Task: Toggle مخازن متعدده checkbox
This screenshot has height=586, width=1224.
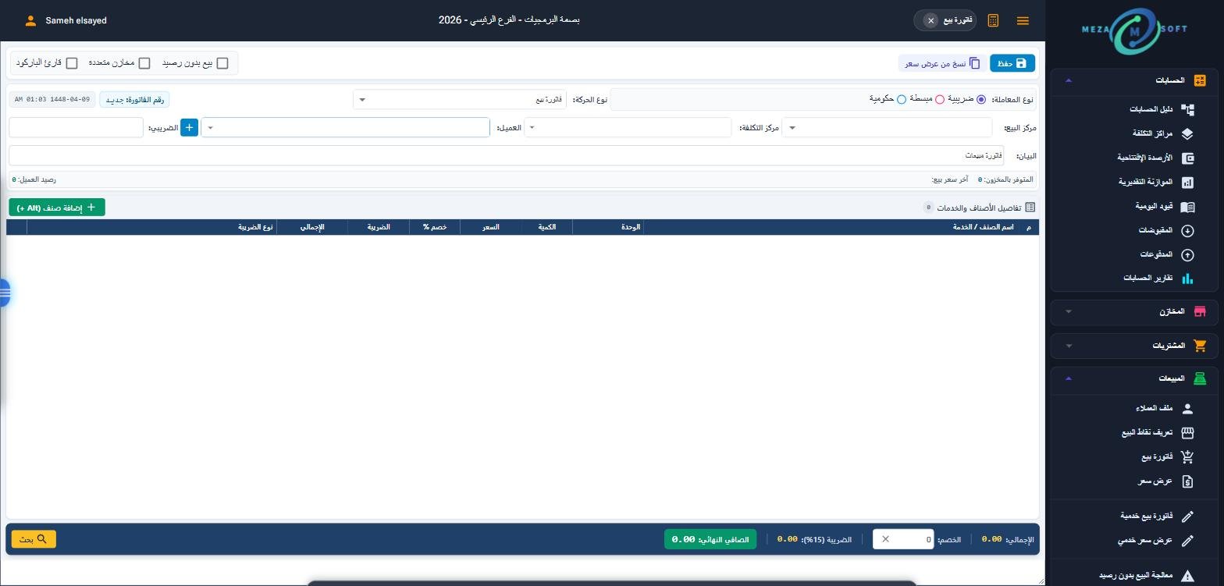Action: click(144, 63)
